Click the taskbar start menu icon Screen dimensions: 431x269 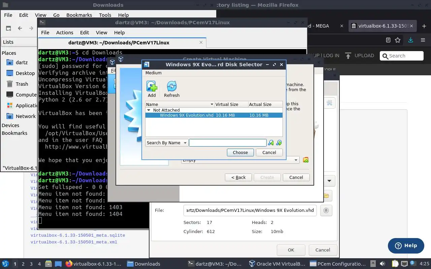(x=5, y=264)
